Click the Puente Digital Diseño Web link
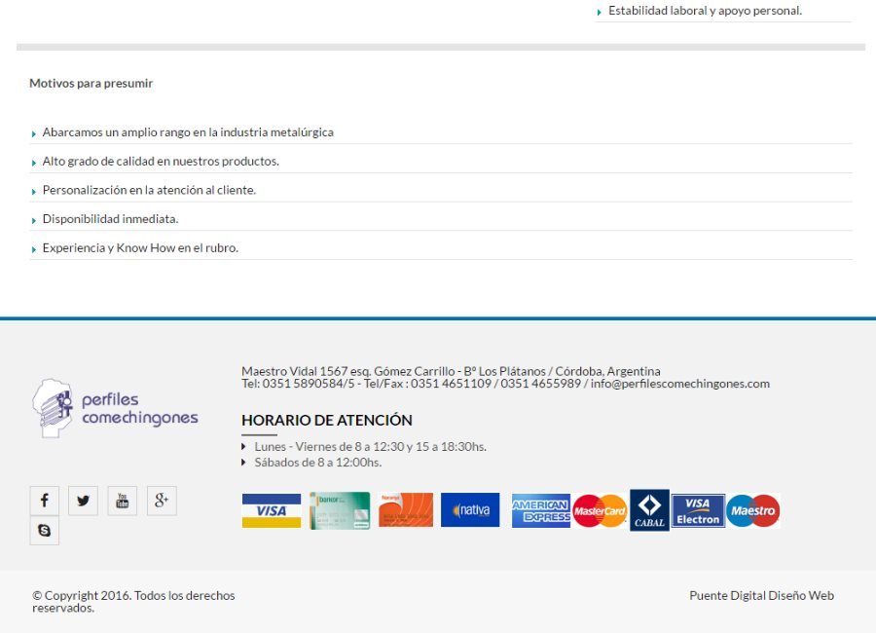 click(761, 596)
